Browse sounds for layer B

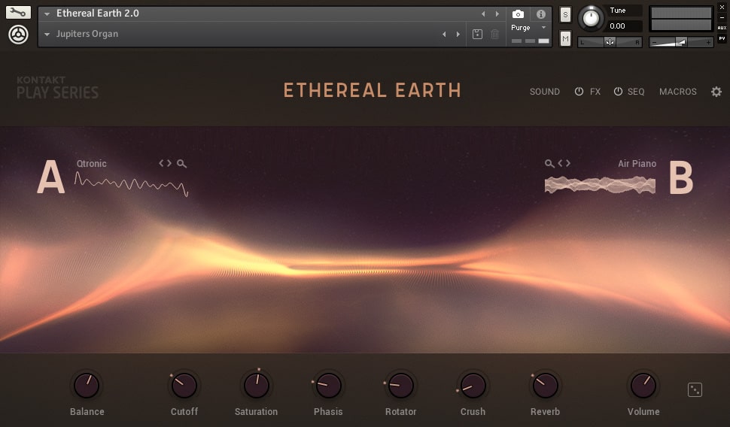549,164
